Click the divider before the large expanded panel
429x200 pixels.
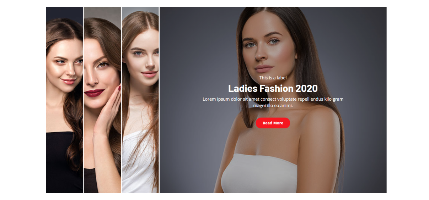point(159,100)
